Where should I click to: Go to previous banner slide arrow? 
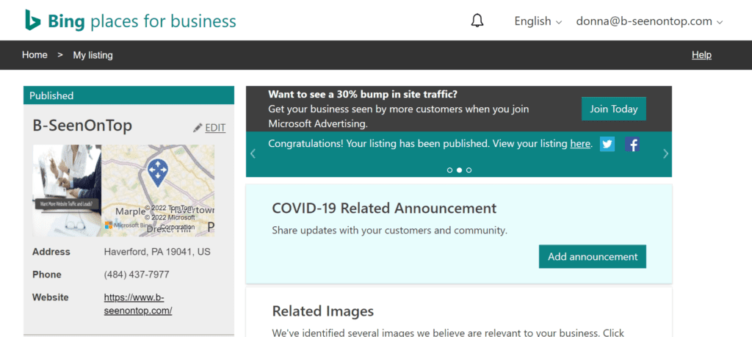[253, 154]
